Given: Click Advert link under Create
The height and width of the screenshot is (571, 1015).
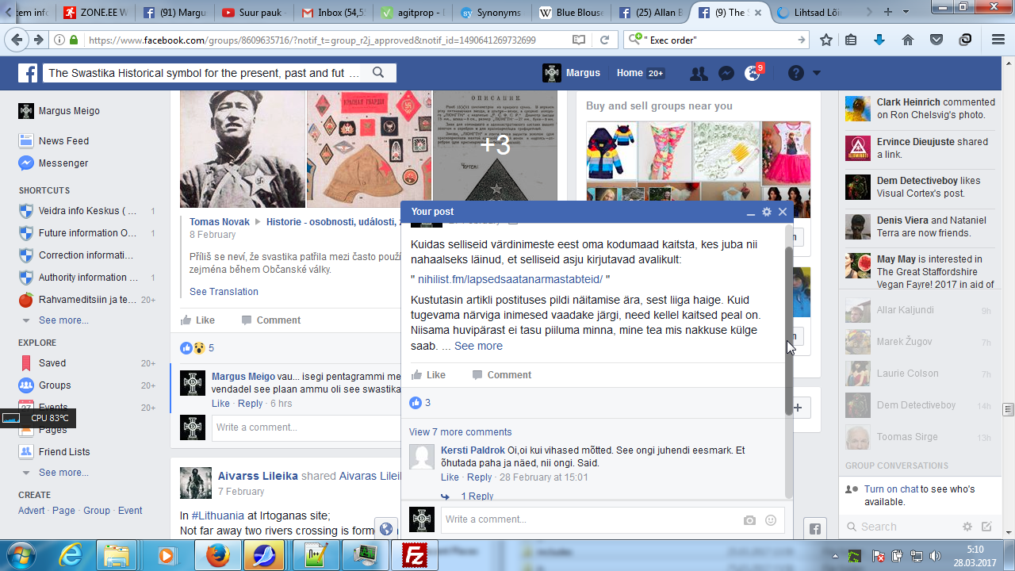Looking at the screenshot, I should click(32, 511).
